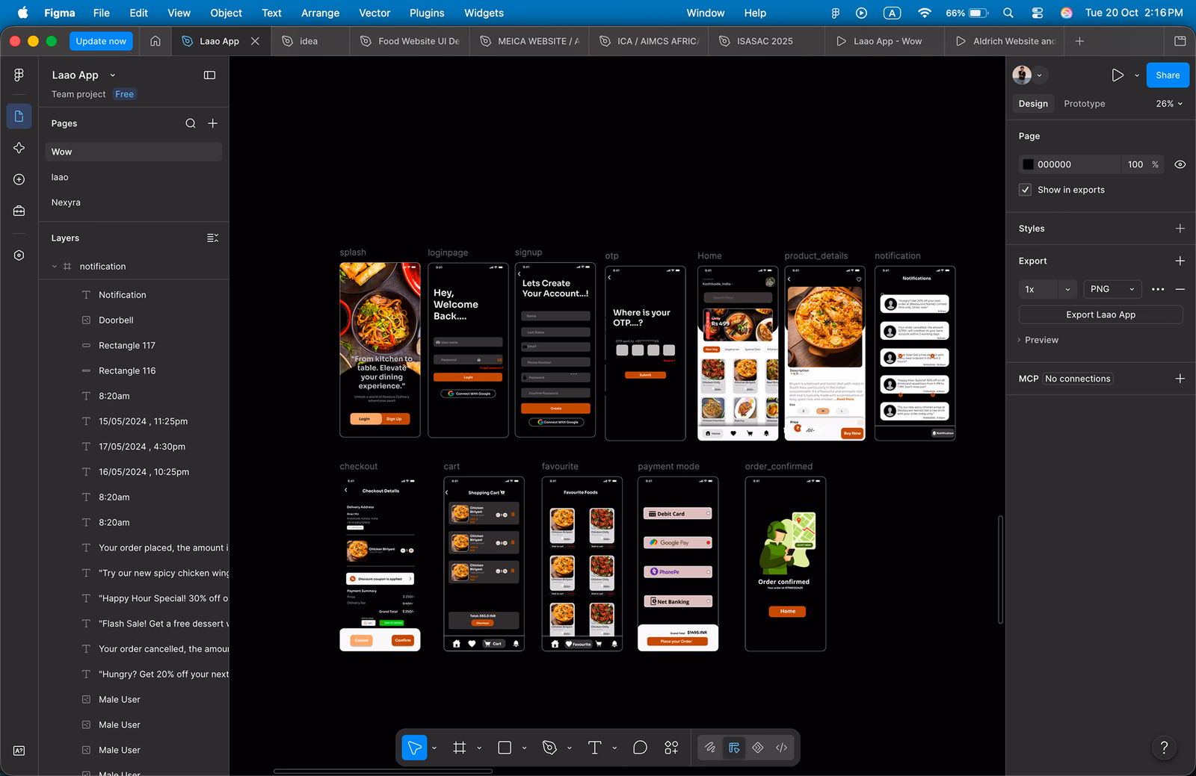Viewport: 1196px width, 776px height.
Task: Toggle Design mode in bottom toolbar
Action: pyautogui.click(x=734, y=748)
